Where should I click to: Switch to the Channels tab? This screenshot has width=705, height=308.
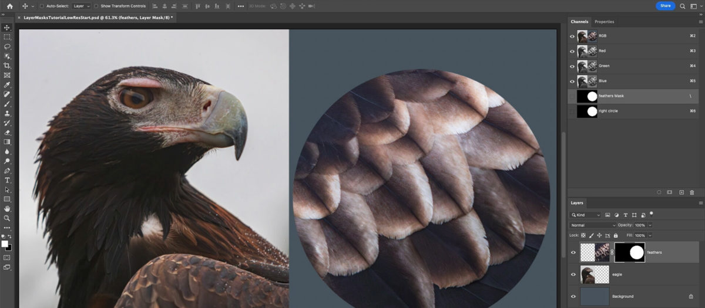[579, 22]
